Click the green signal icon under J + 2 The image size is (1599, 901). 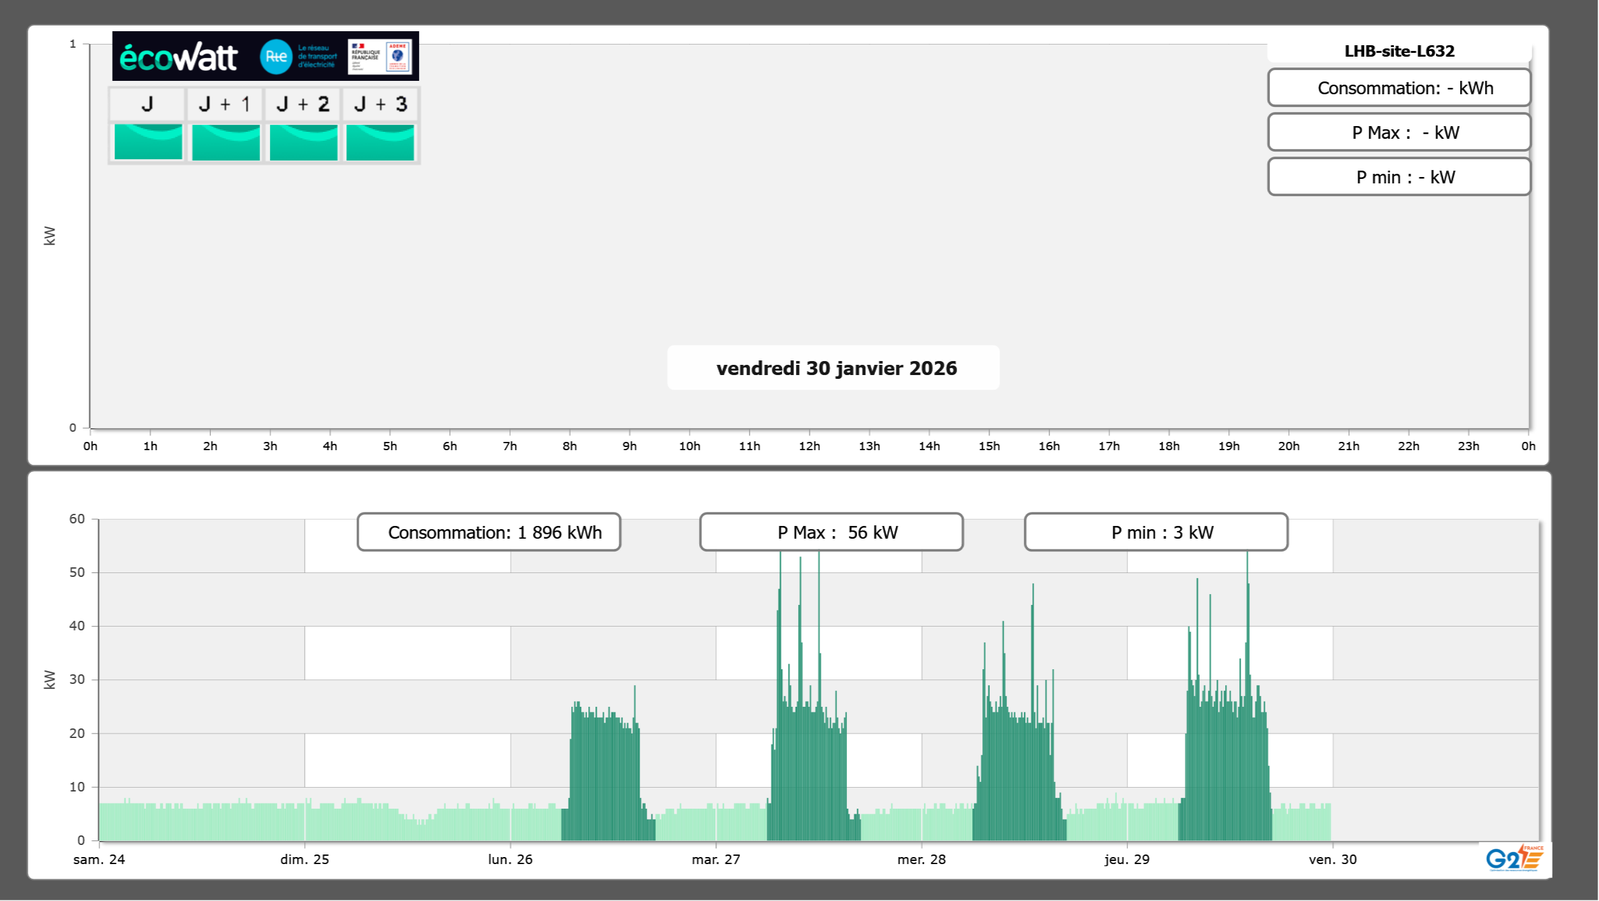click(303, 142)
